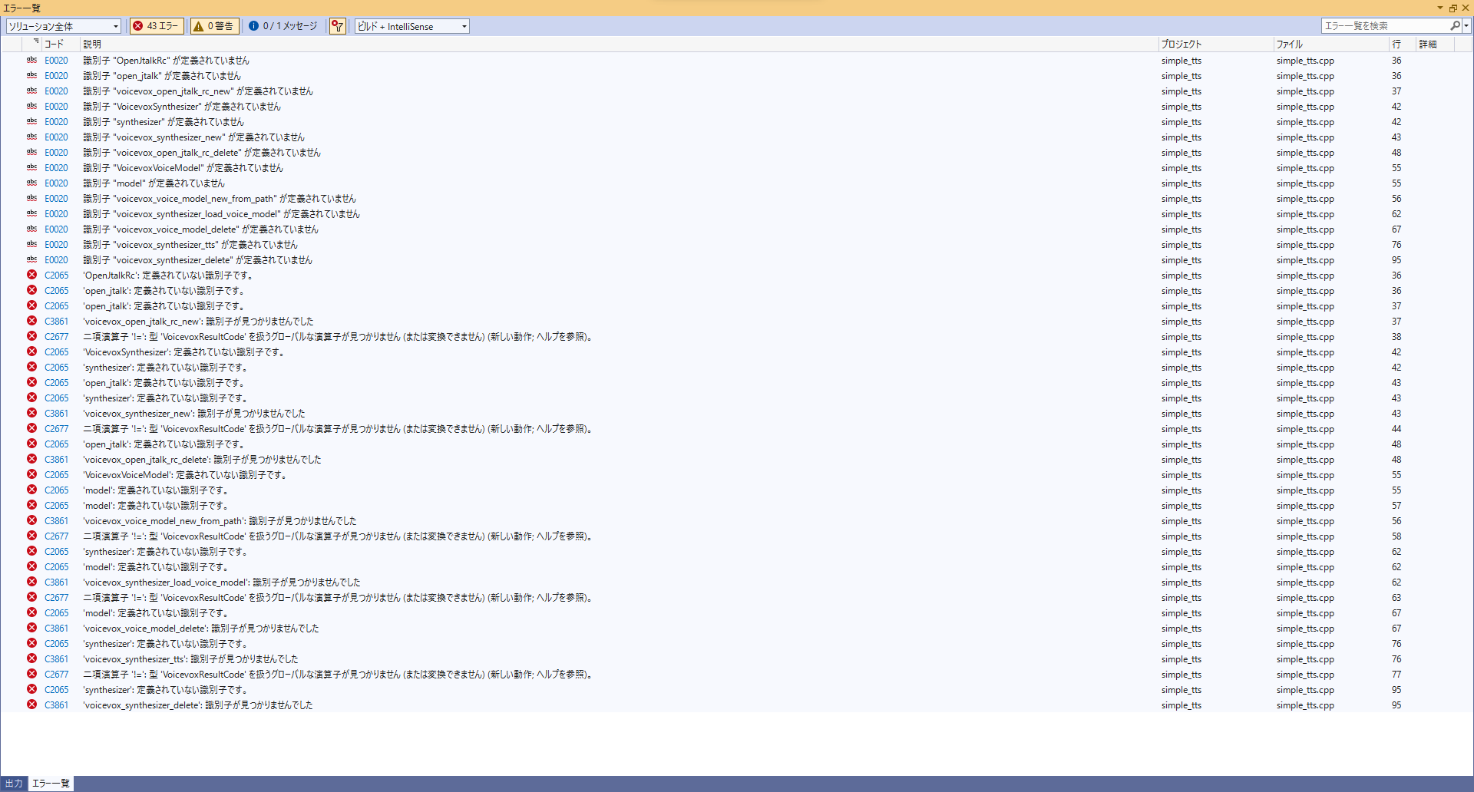Click icon beside E0020 "synthesizer" error
The image size is (1474, 792).
click(x=31, y=121)
